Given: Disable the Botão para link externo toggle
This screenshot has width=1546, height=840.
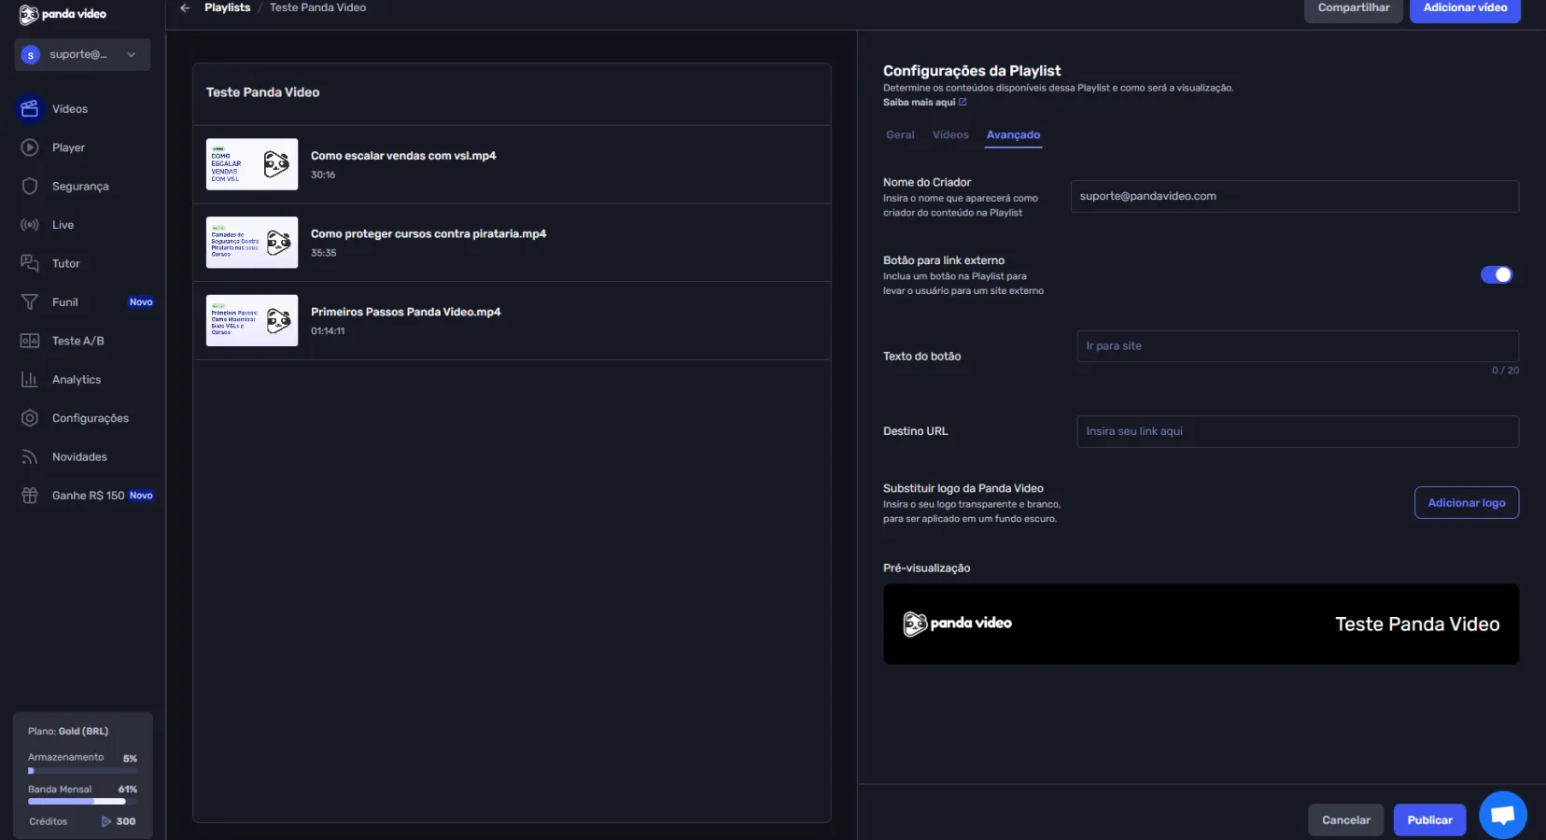Looking at the screenshot, I should tap(1497, 274).
